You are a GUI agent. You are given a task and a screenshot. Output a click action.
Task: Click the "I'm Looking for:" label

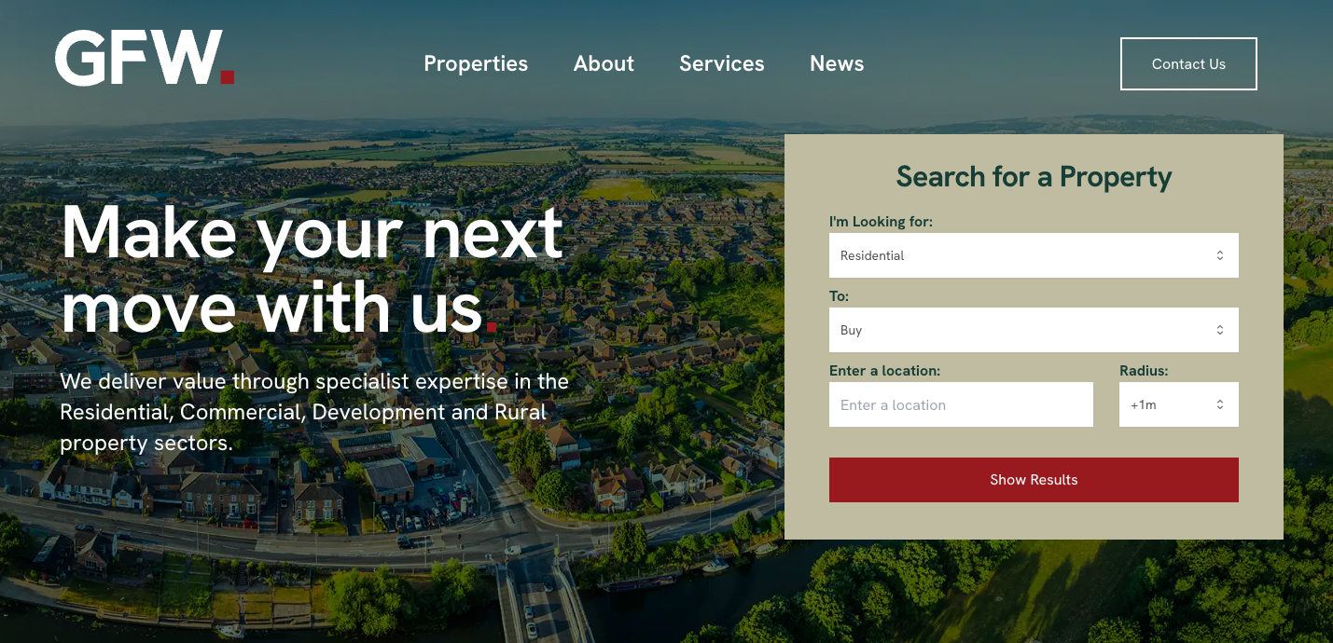[881, 222]
